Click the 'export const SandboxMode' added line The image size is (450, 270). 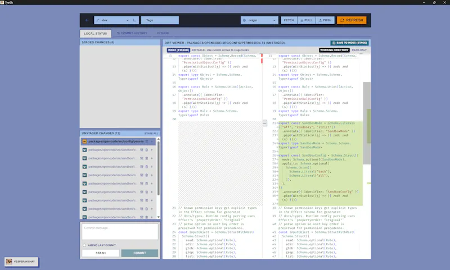tap(317, 123)
